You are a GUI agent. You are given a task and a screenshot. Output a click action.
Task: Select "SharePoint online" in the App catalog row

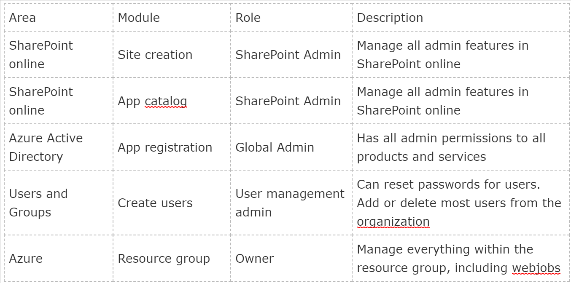pos(59,101)
